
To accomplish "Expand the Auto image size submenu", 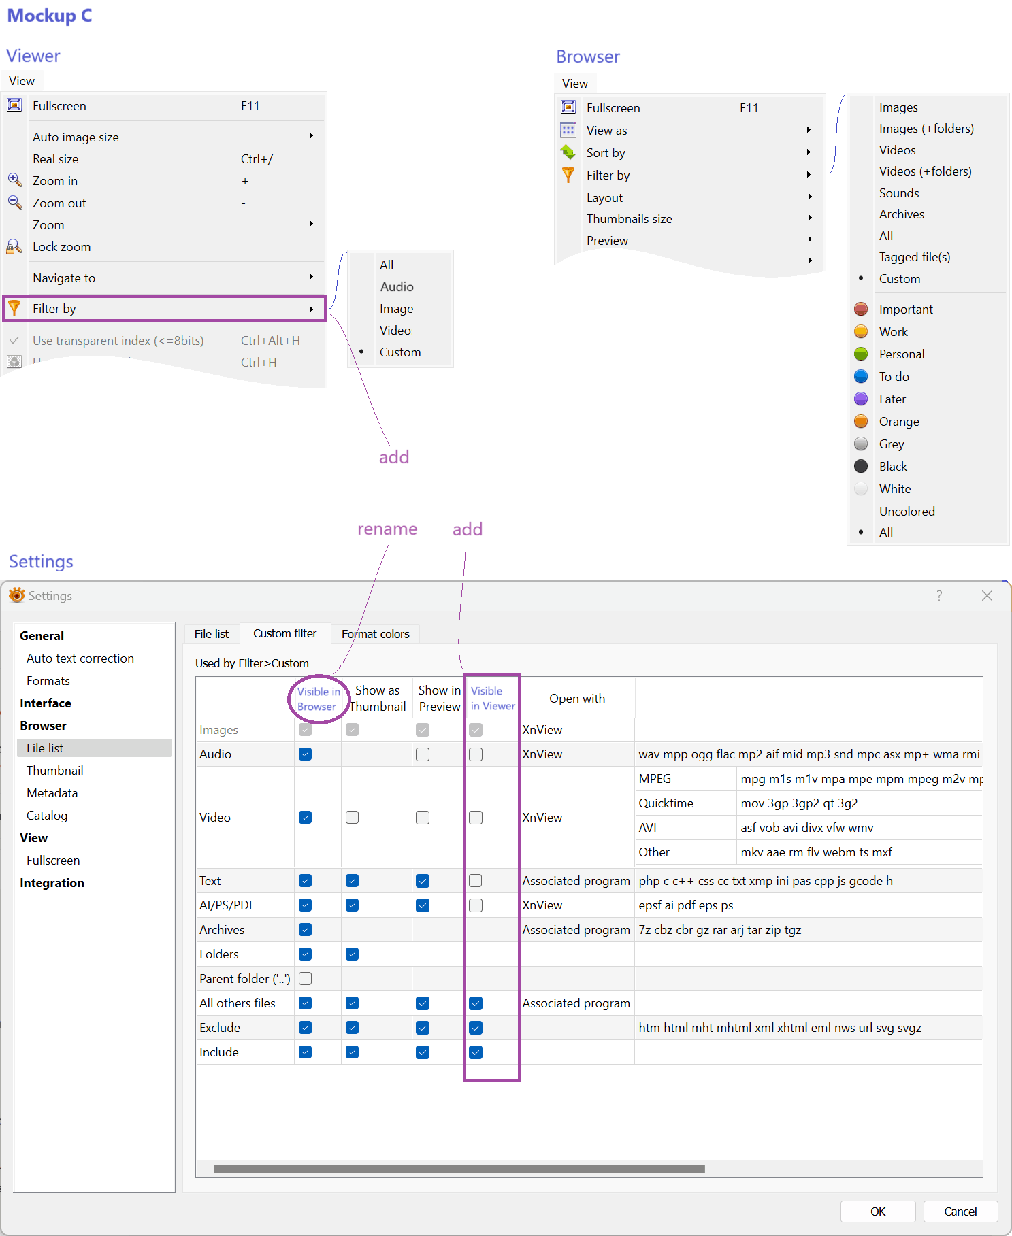I will point(311,137).
